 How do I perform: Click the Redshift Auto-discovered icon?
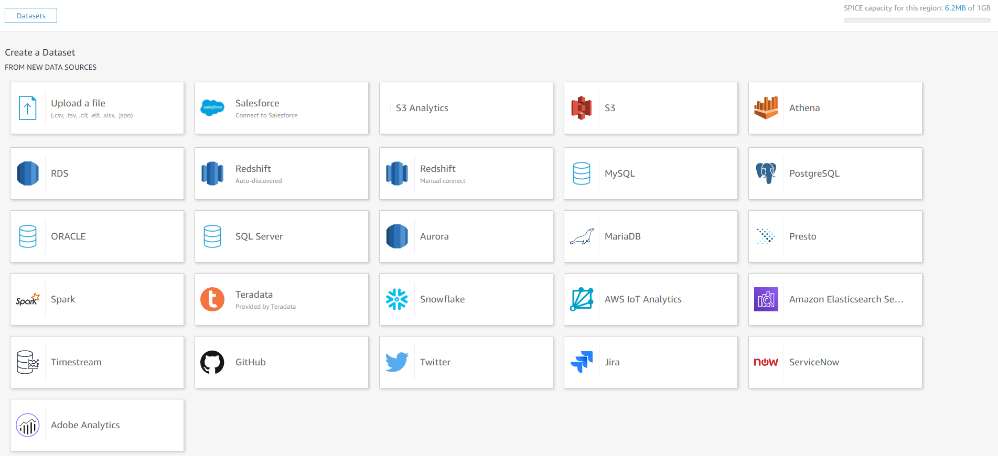(212, 173)
